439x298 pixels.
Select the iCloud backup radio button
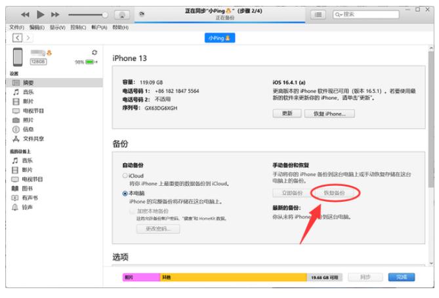tap(124, 176)
